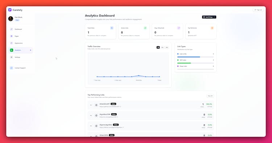
Task: Click the green Analytics sidebar icon
Action: (12, 50)
